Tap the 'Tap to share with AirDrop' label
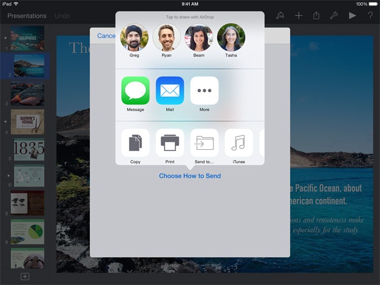 tap(190, 17)
